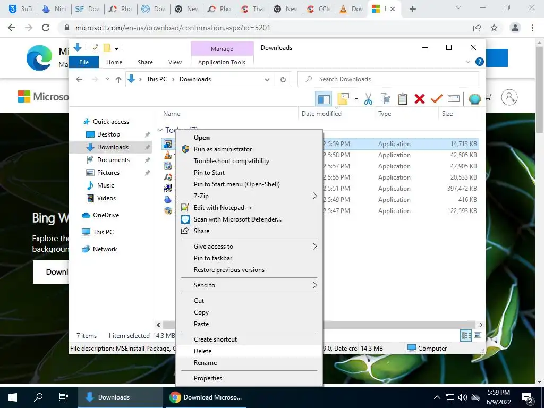Select Pictures in the navigation pane

[x=108, y=173]
